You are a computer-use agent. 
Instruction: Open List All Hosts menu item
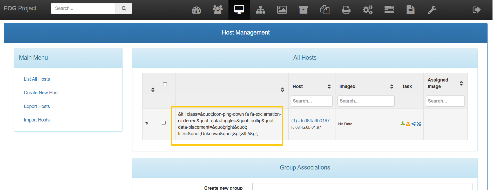pos(37,79)
